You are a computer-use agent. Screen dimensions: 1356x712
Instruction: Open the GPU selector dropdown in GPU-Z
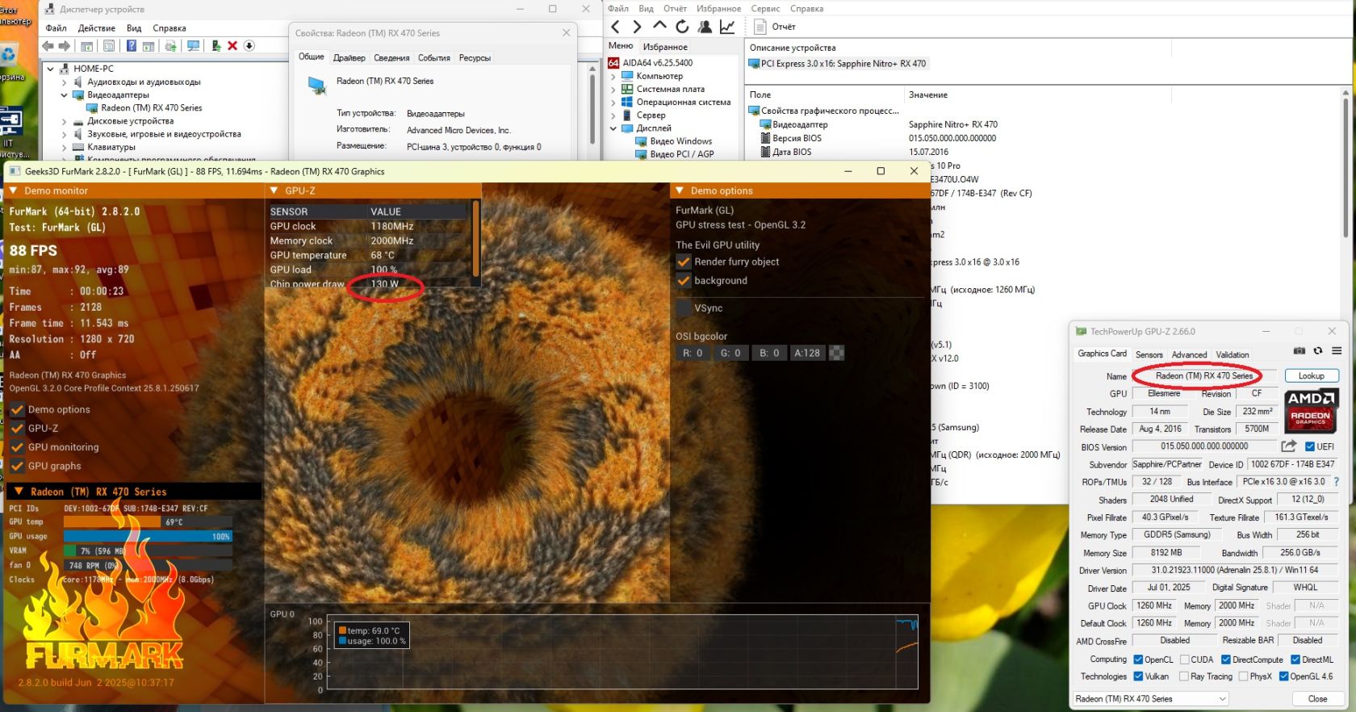click(1151, 699)
